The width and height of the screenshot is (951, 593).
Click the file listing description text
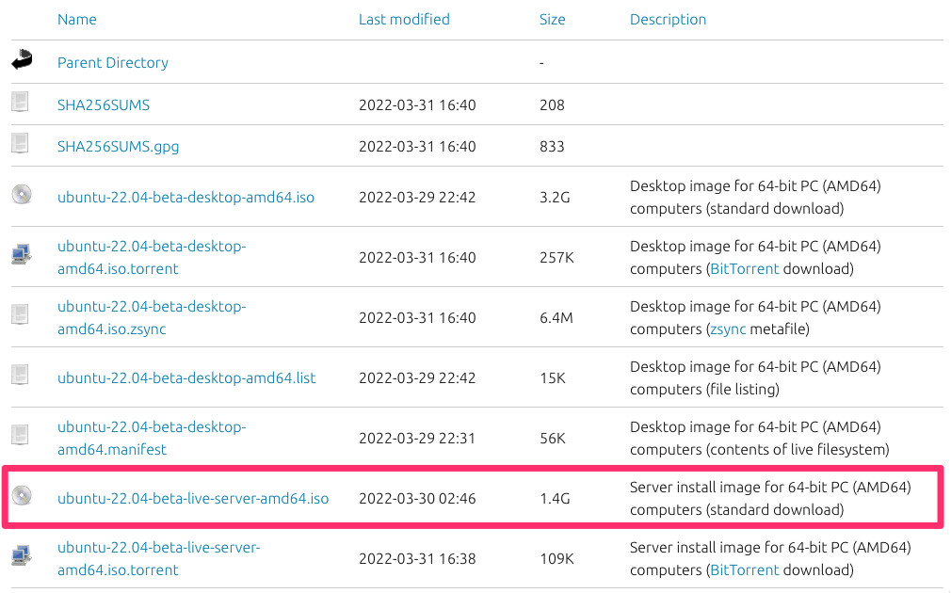(x=755, y=377)
